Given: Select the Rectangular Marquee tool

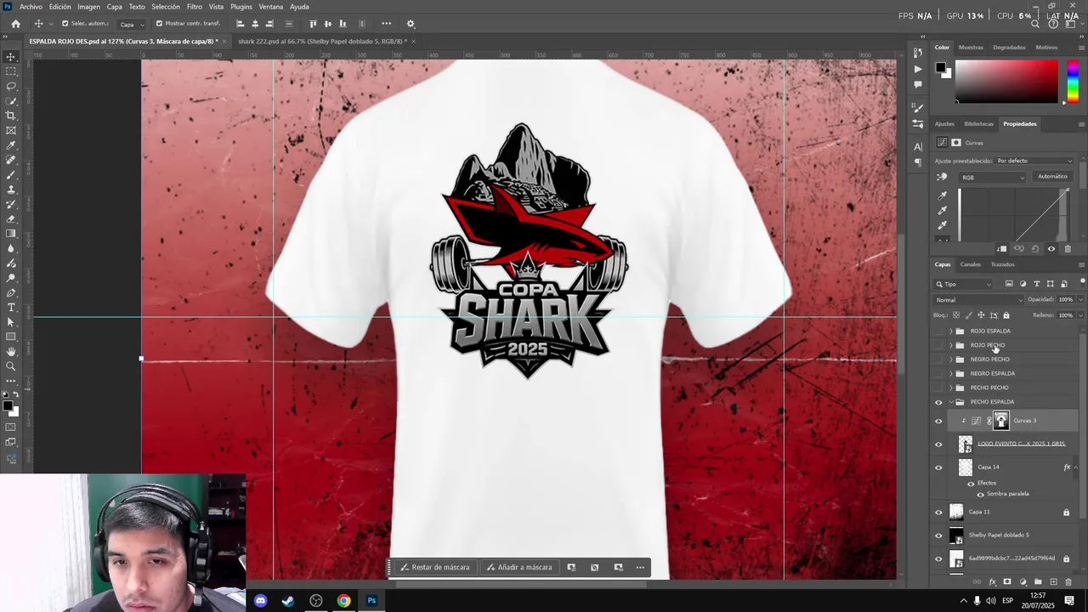Looking at the screenshot, I should coord(11,71).
